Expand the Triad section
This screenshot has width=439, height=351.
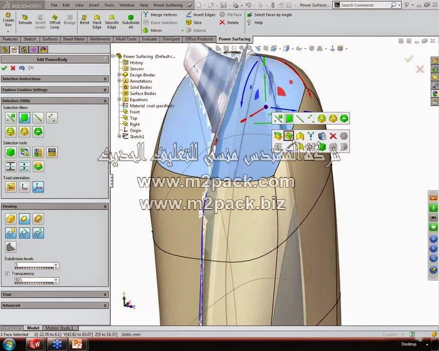pyautogui.click(x=55, y=294)
